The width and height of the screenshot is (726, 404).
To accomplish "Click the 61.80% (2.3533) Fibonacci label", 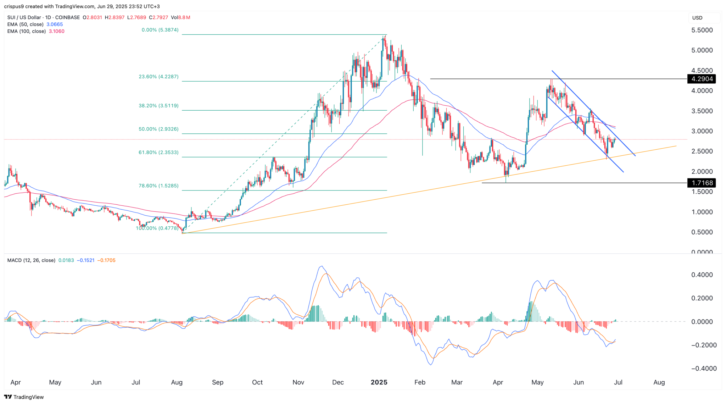I will click(x=158, y=153).
